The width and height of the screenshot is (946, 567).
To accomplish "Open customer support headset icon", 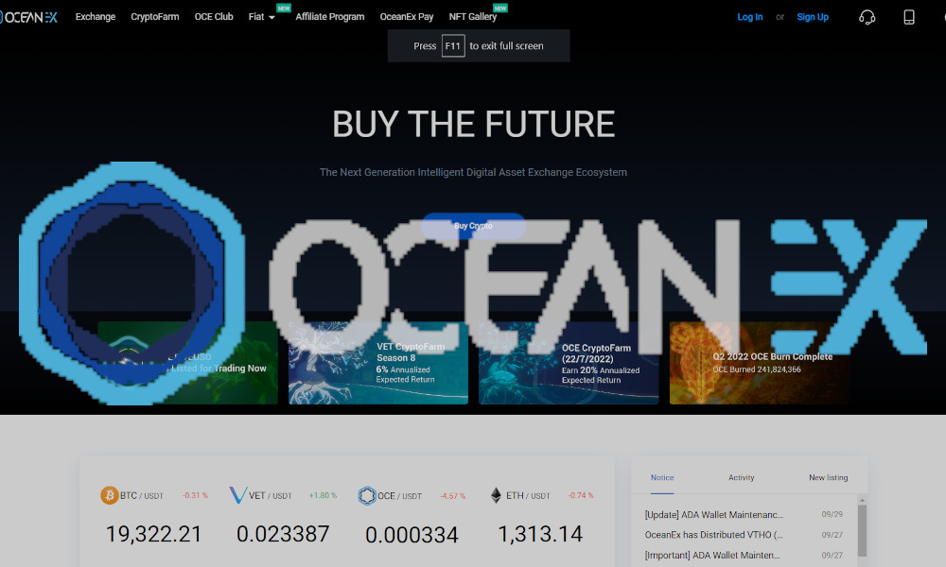I will (x=867, y=17).
